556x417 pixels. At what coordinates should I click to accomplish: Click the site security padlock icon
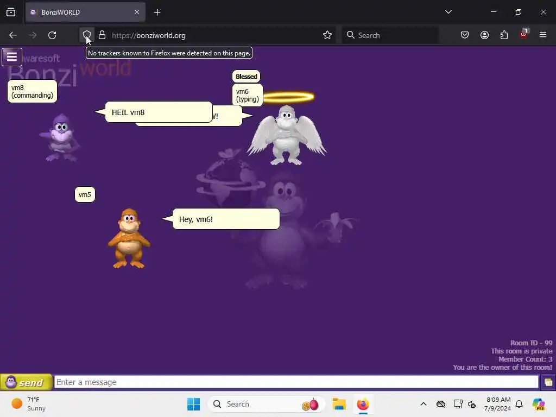(102, 35)
